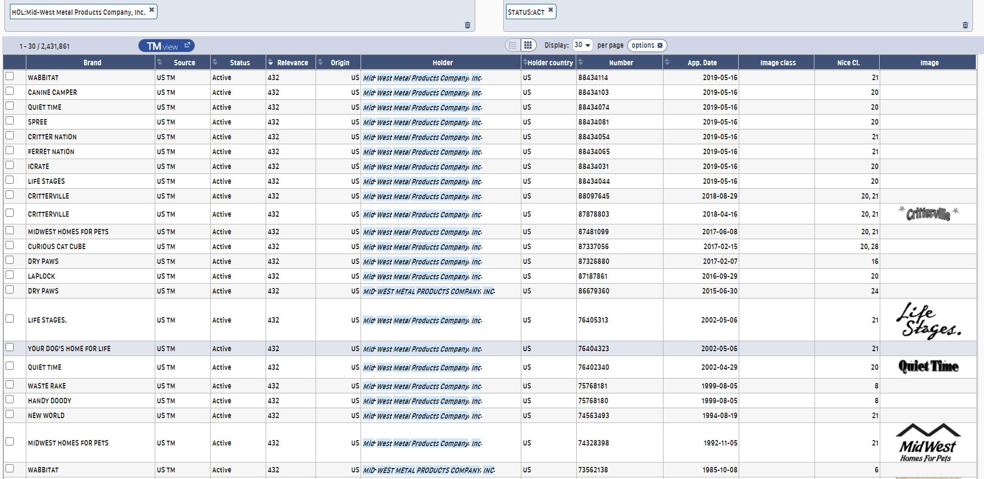Switch to grid view layout
The height and width of the screenshot is (479, 984).
tap(527, 46)
